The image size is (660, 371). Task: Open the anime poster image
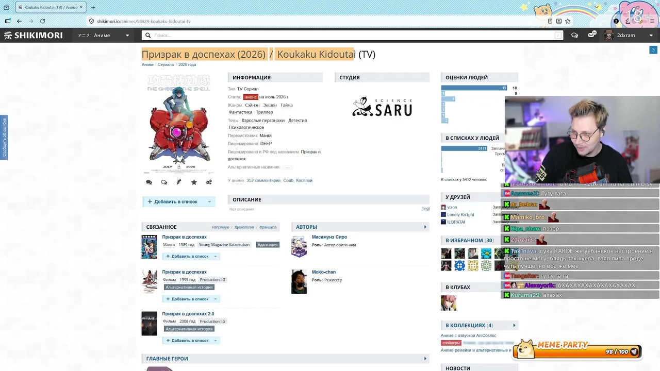pyautogui.click(x=178, y=124)
